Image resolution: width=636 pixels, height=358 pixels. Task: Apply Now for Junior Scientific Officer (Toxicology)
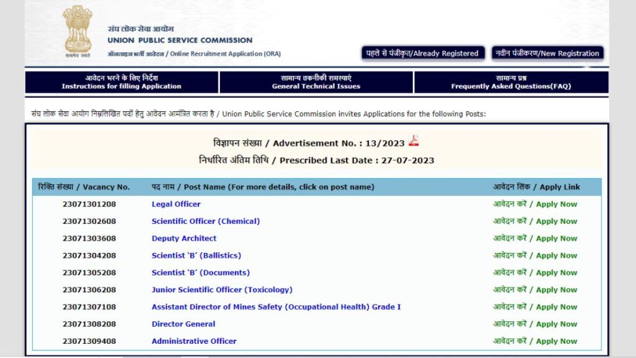coord(535,290)
